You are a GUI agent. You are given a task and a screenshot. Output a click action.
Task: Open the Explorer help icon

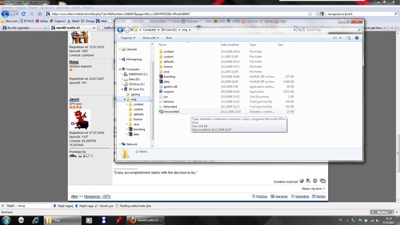point(357,37)
